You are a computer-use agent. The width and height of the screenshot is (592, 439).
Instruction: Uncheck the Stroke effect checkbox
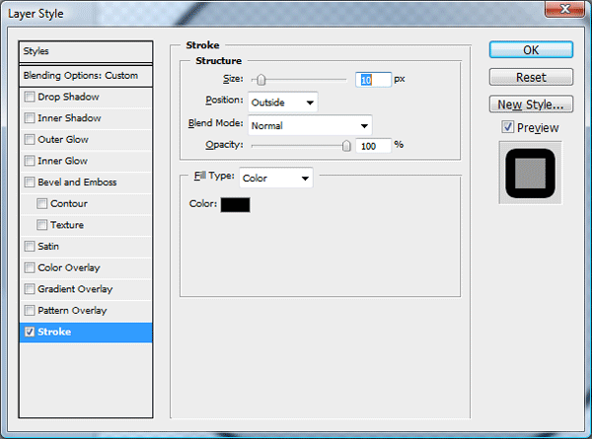[x=30, y=331]
